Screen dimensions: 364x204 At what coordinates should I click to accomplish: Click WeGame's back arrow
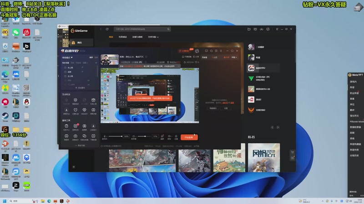point(101,29)
